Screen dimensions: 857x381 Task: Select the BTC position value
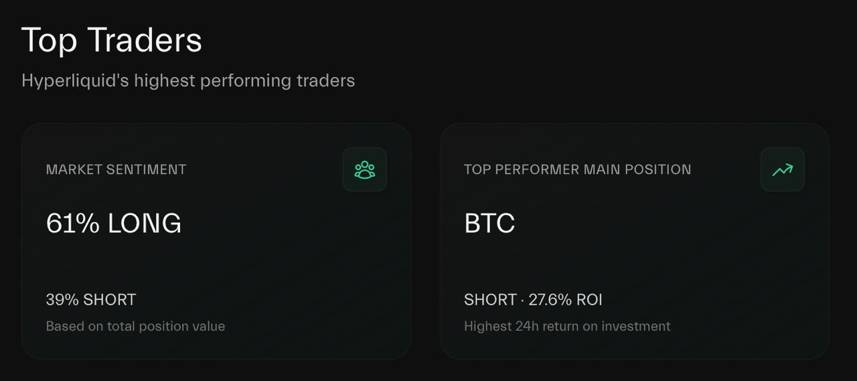tap(489, 223)
